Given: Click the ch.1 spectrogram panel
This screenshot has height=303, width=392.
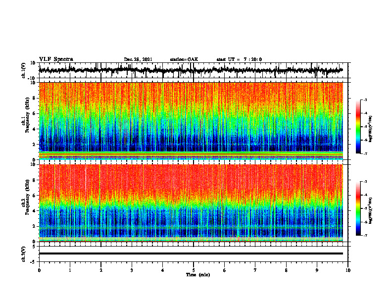Looking at the screenshot, I should (191, 121).
